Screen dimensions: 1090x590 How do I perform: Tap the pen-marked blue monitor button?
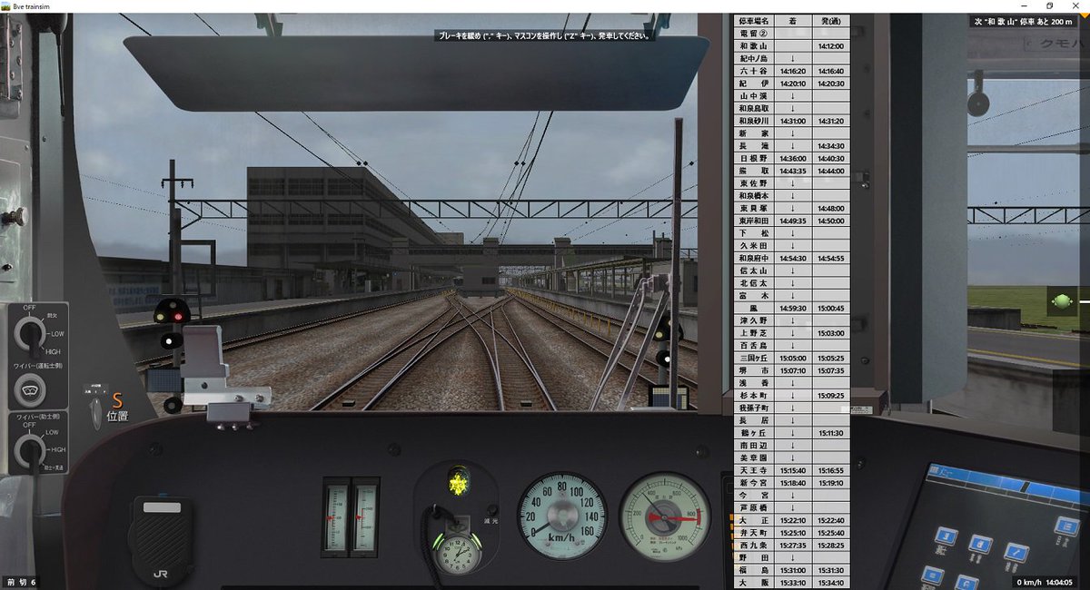[x=1016, y=553]
